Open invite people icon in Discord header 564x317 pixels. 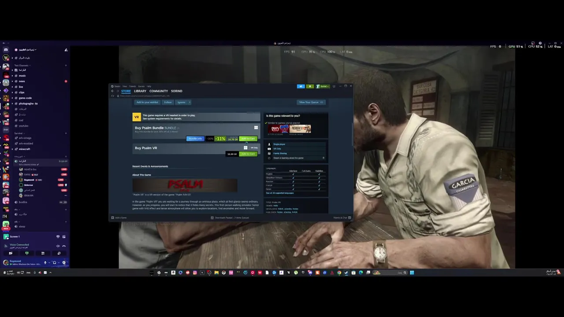pos(66,50)
